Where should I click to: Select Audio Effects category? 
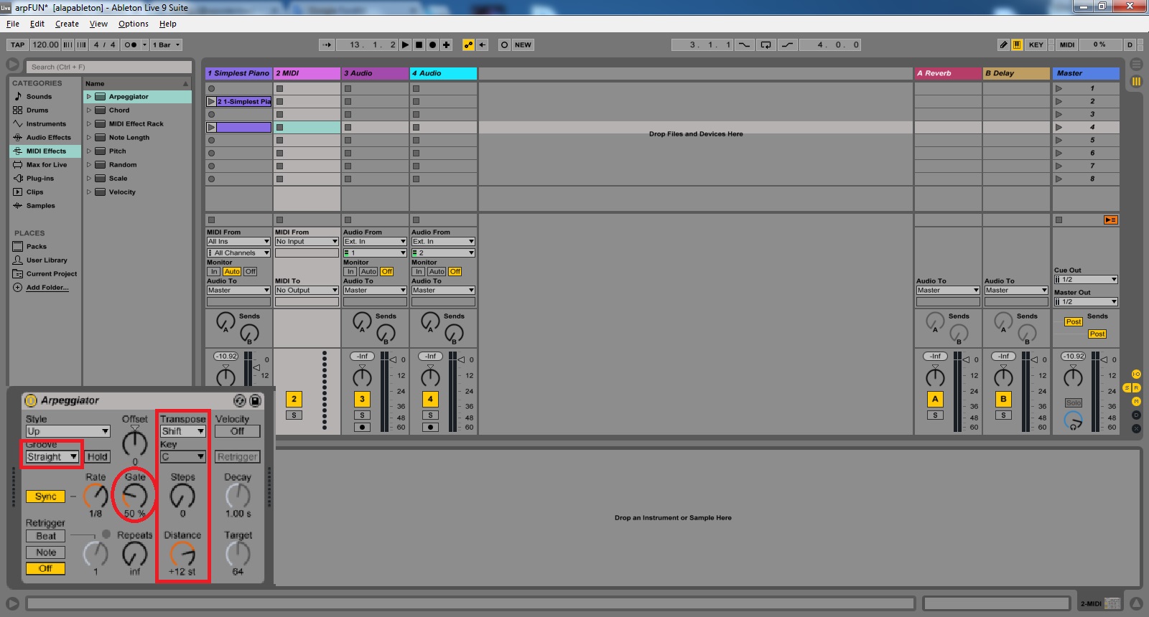(x=48, y=137)
